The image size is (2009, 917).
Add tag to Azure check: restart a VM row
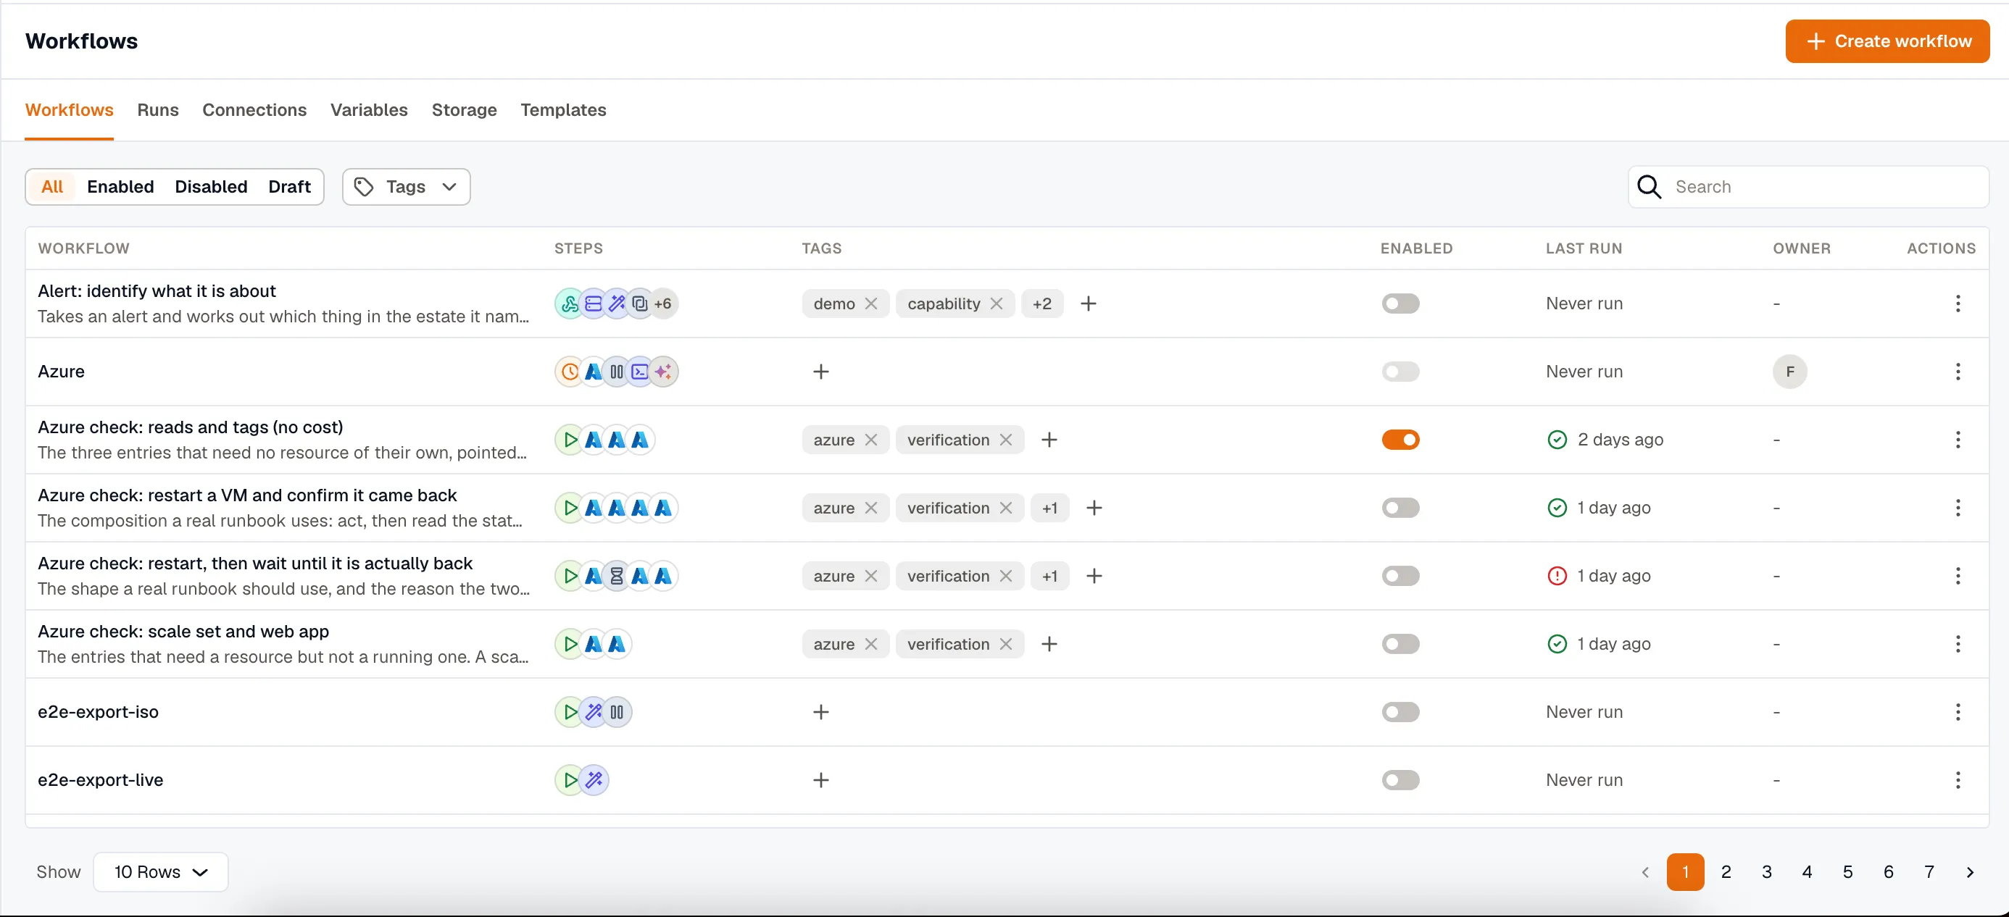(1094, 508)
